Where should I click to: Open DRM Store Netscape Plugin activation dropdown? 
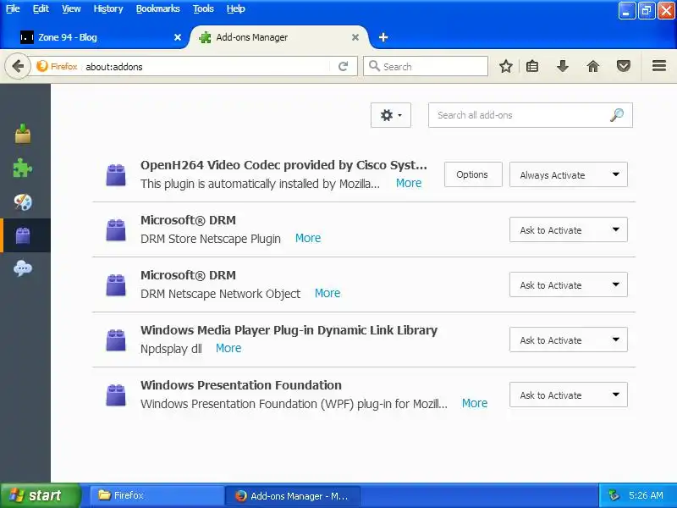click(x=568, y=229)
